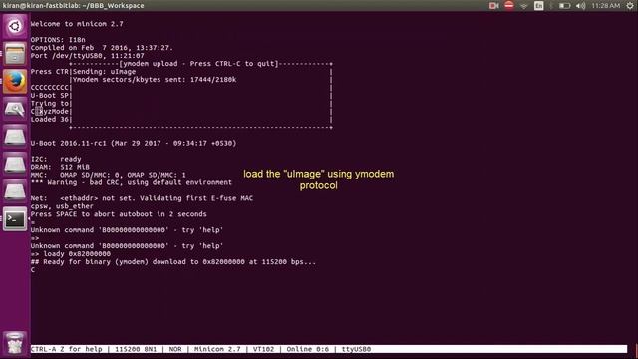The width and height of the screenshot is (638, 359).
Task: Click the 'Ymodem sectors/kbytes sent: 17444/2180k' progress
Action: (155, 80)
